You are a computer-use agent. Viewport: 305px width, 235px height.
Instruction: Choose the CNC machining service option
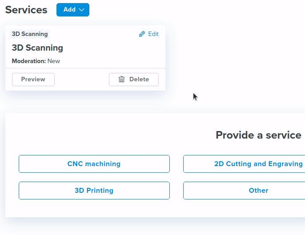(x=94, y=164)
